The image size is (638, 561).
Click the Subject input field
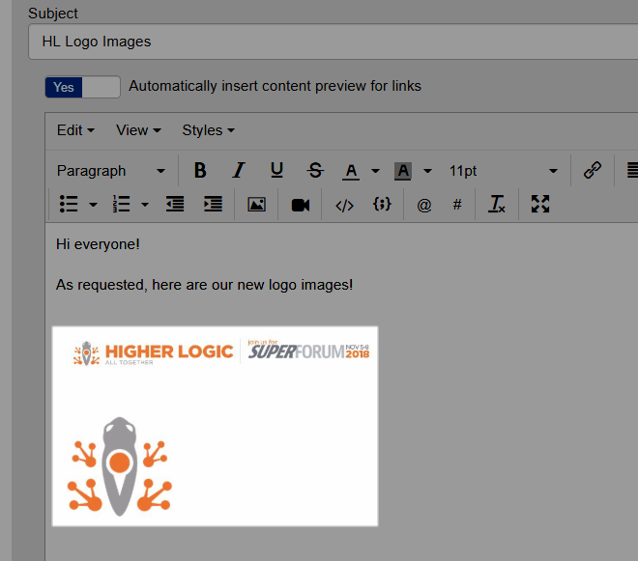click(333, 42)
